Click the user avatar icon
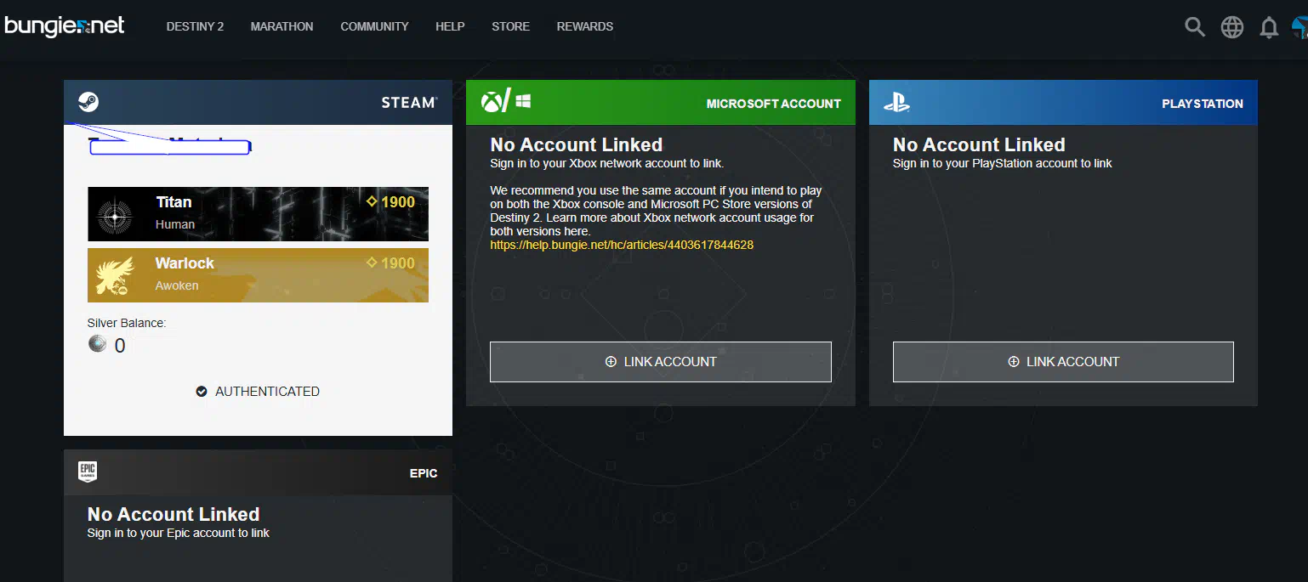This screenshot has height=582, width=1308. (x=1299, y=27)
